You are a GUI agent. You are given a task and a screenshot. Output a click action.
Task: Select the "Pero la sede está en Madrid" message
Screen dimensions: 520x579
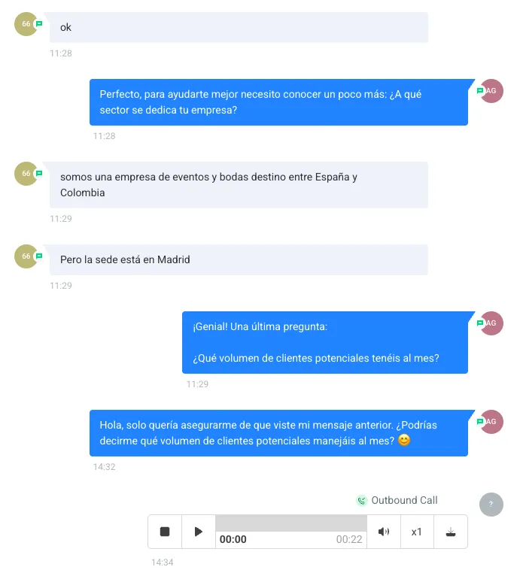click(x=239, y=259)
